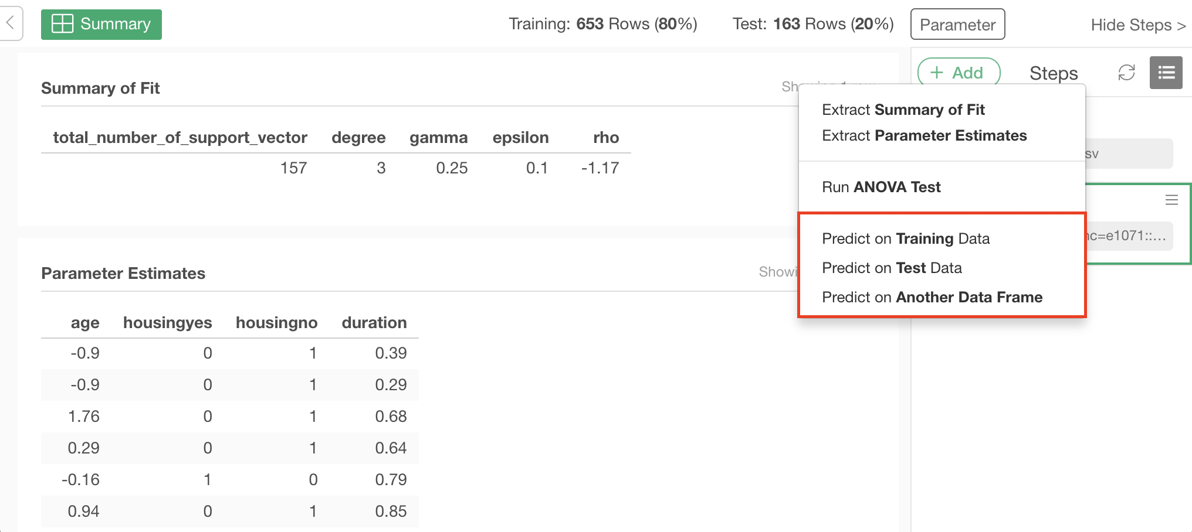Click the Summary view button

pyautogui.click(x=101, y=24)
